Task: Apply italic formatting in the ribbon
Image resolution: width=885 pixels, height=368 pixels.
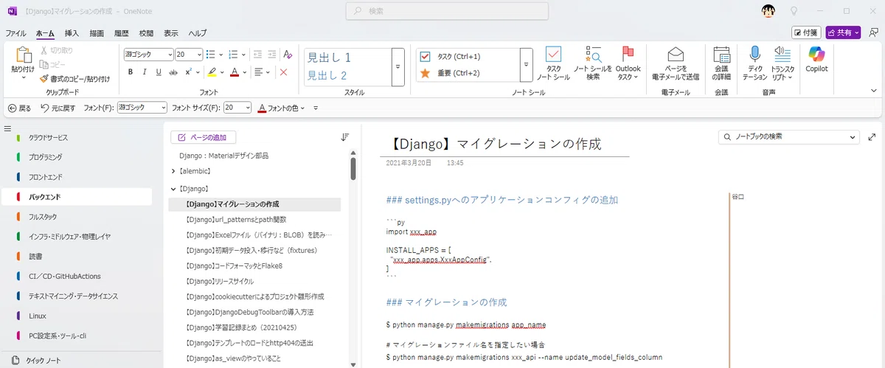Action: coord(144,72)
